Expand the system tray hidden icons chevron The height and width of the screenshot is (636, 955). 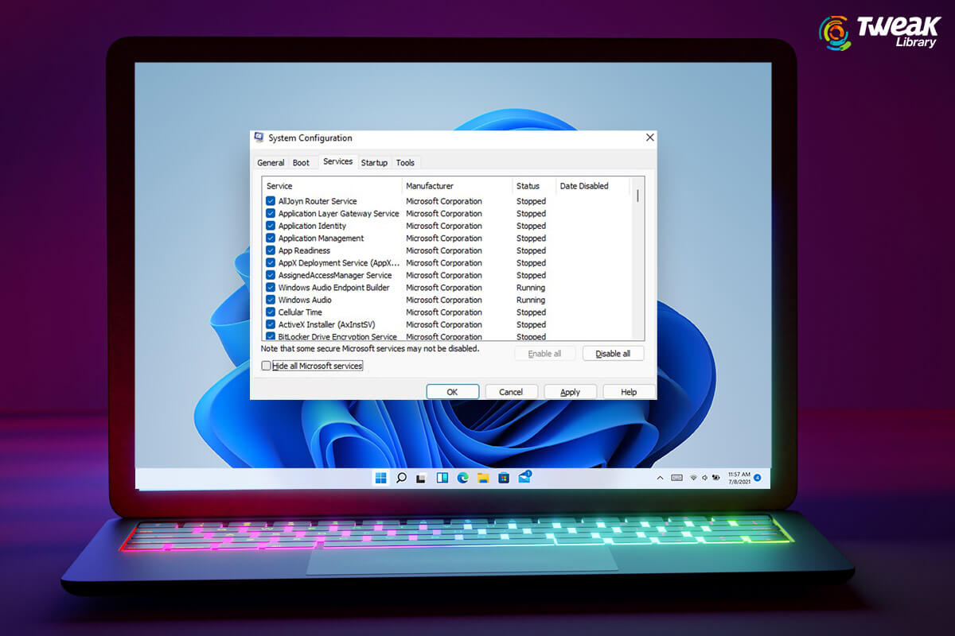click(660, 478)
